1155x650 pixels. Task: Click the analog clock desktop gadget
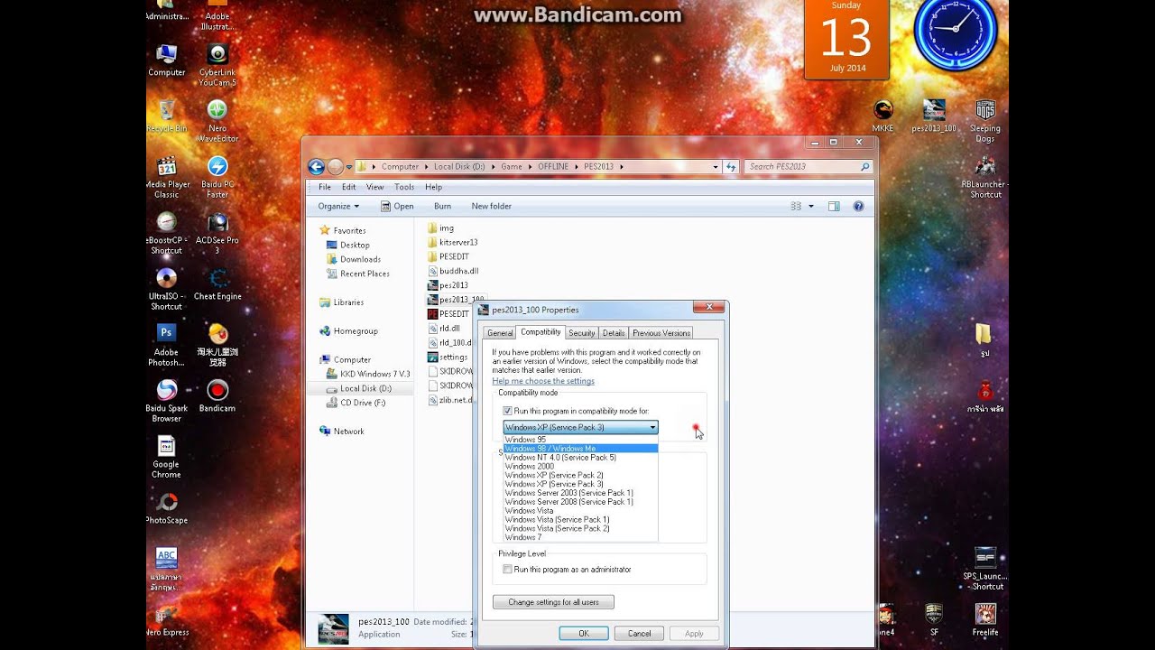coord(955,30)
